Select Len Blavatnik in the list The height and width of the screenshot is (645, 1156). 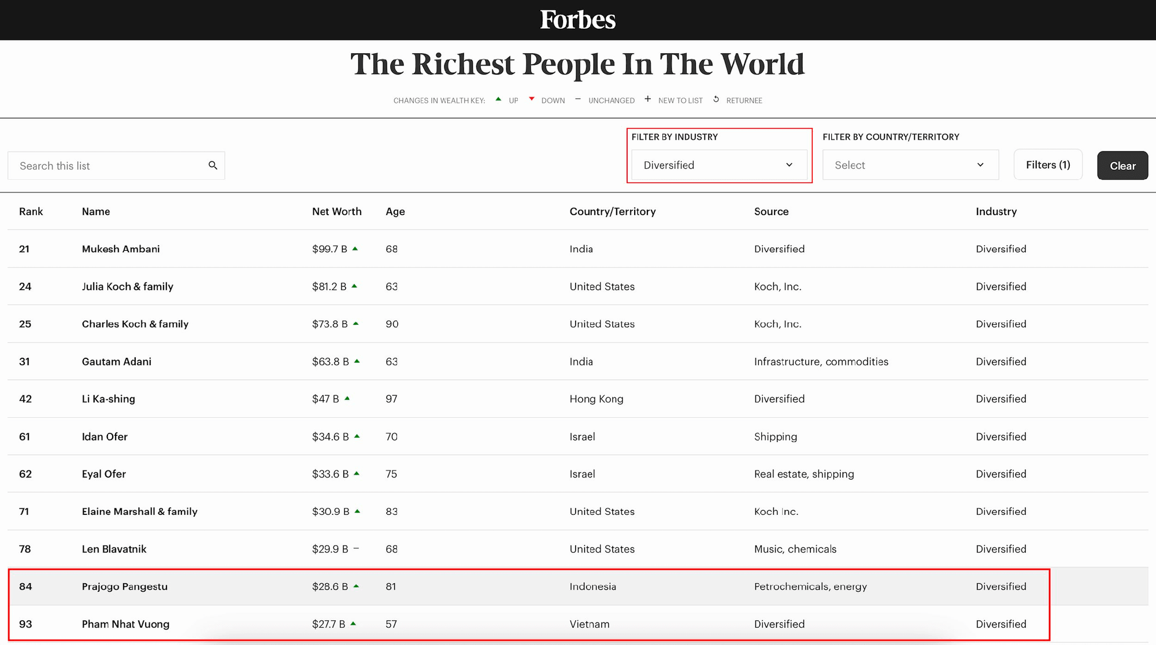pyautogui.click(x=114, y=549)
